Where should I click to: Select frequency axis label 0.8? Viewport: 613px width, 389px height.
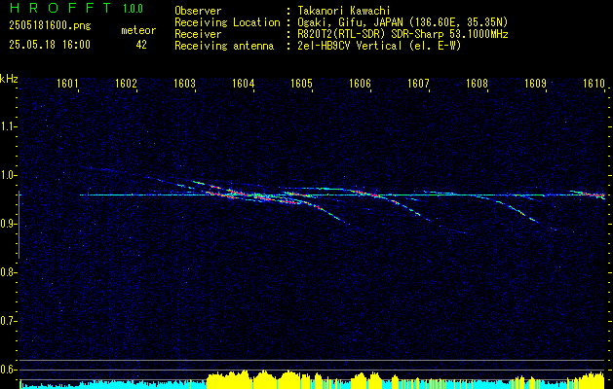(7, 272)
